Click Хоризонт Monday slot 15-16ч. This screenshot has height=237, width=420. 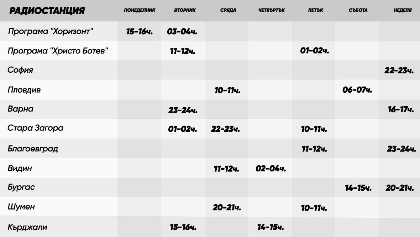click(139, 32)
